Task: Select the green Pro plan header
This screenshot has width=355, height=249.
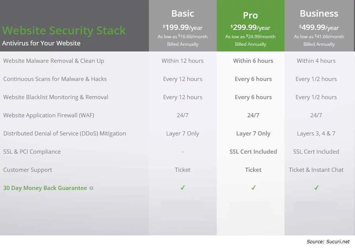Action: 250,26
